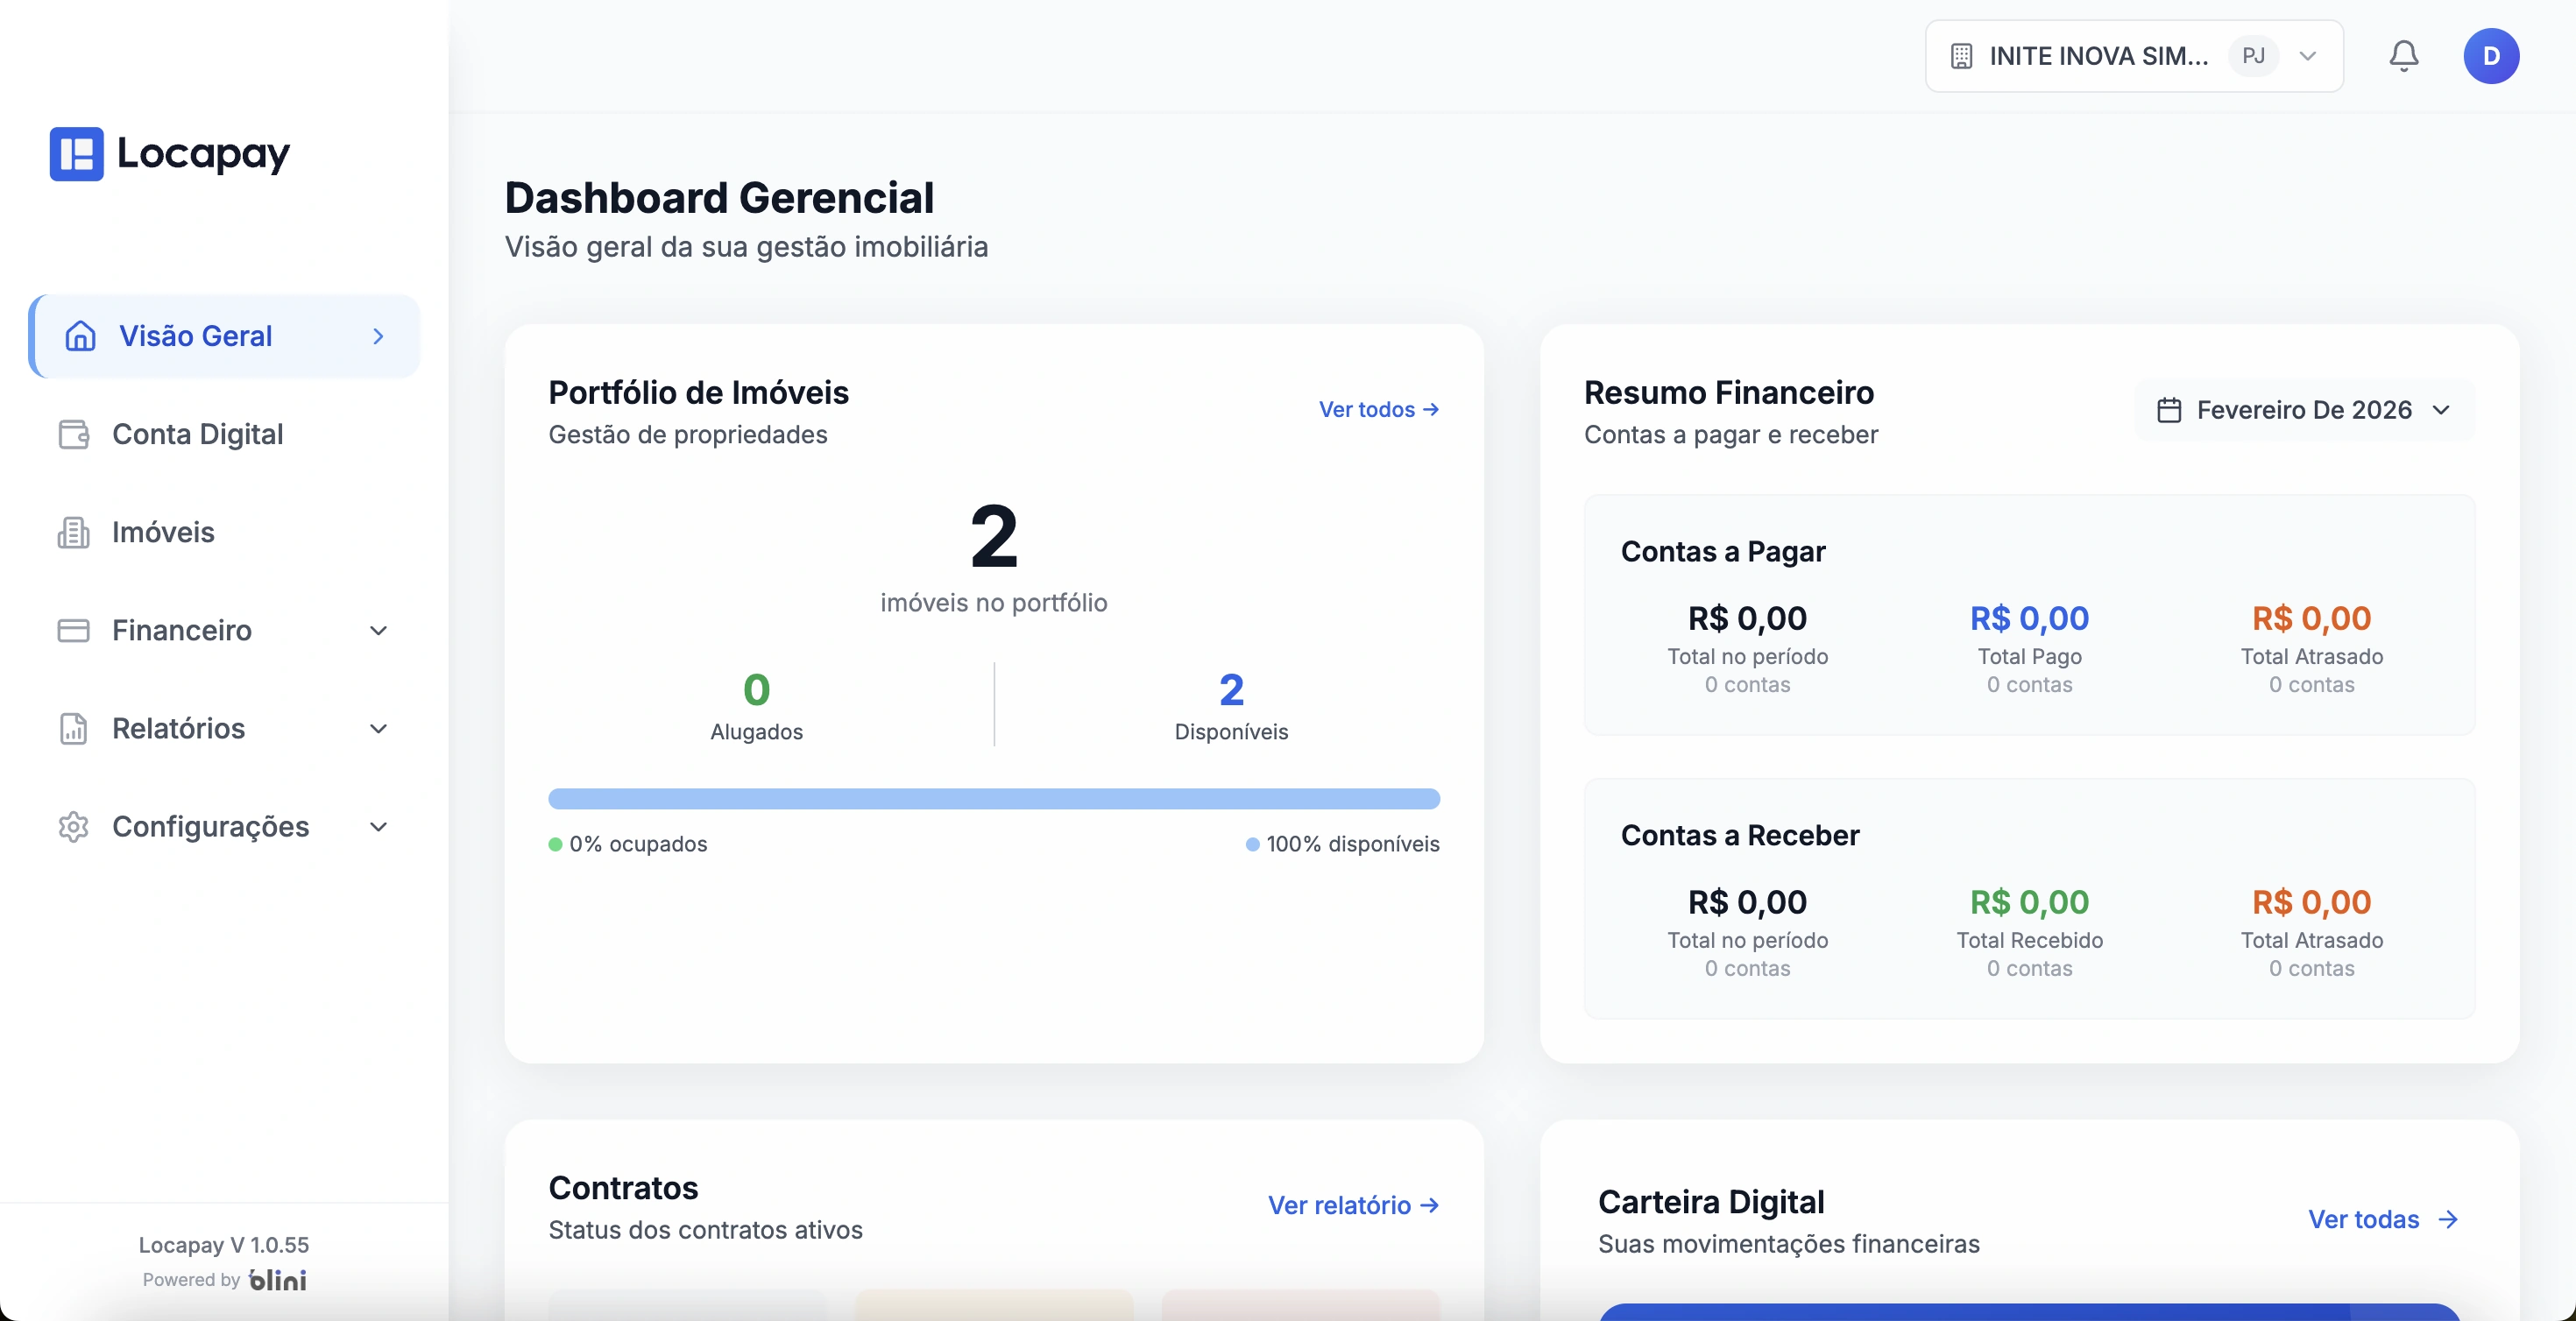This screenshot has height=1321, width=2576.
Task: Open Imóveis via its building icon
Action: point(73,532)
